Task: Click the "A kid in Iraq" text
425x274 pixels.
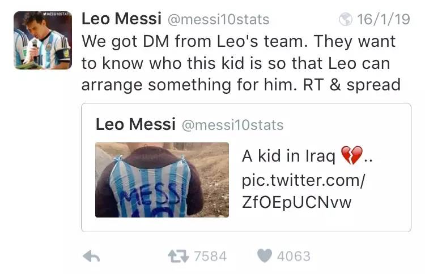Action: [x=289, y=156]
